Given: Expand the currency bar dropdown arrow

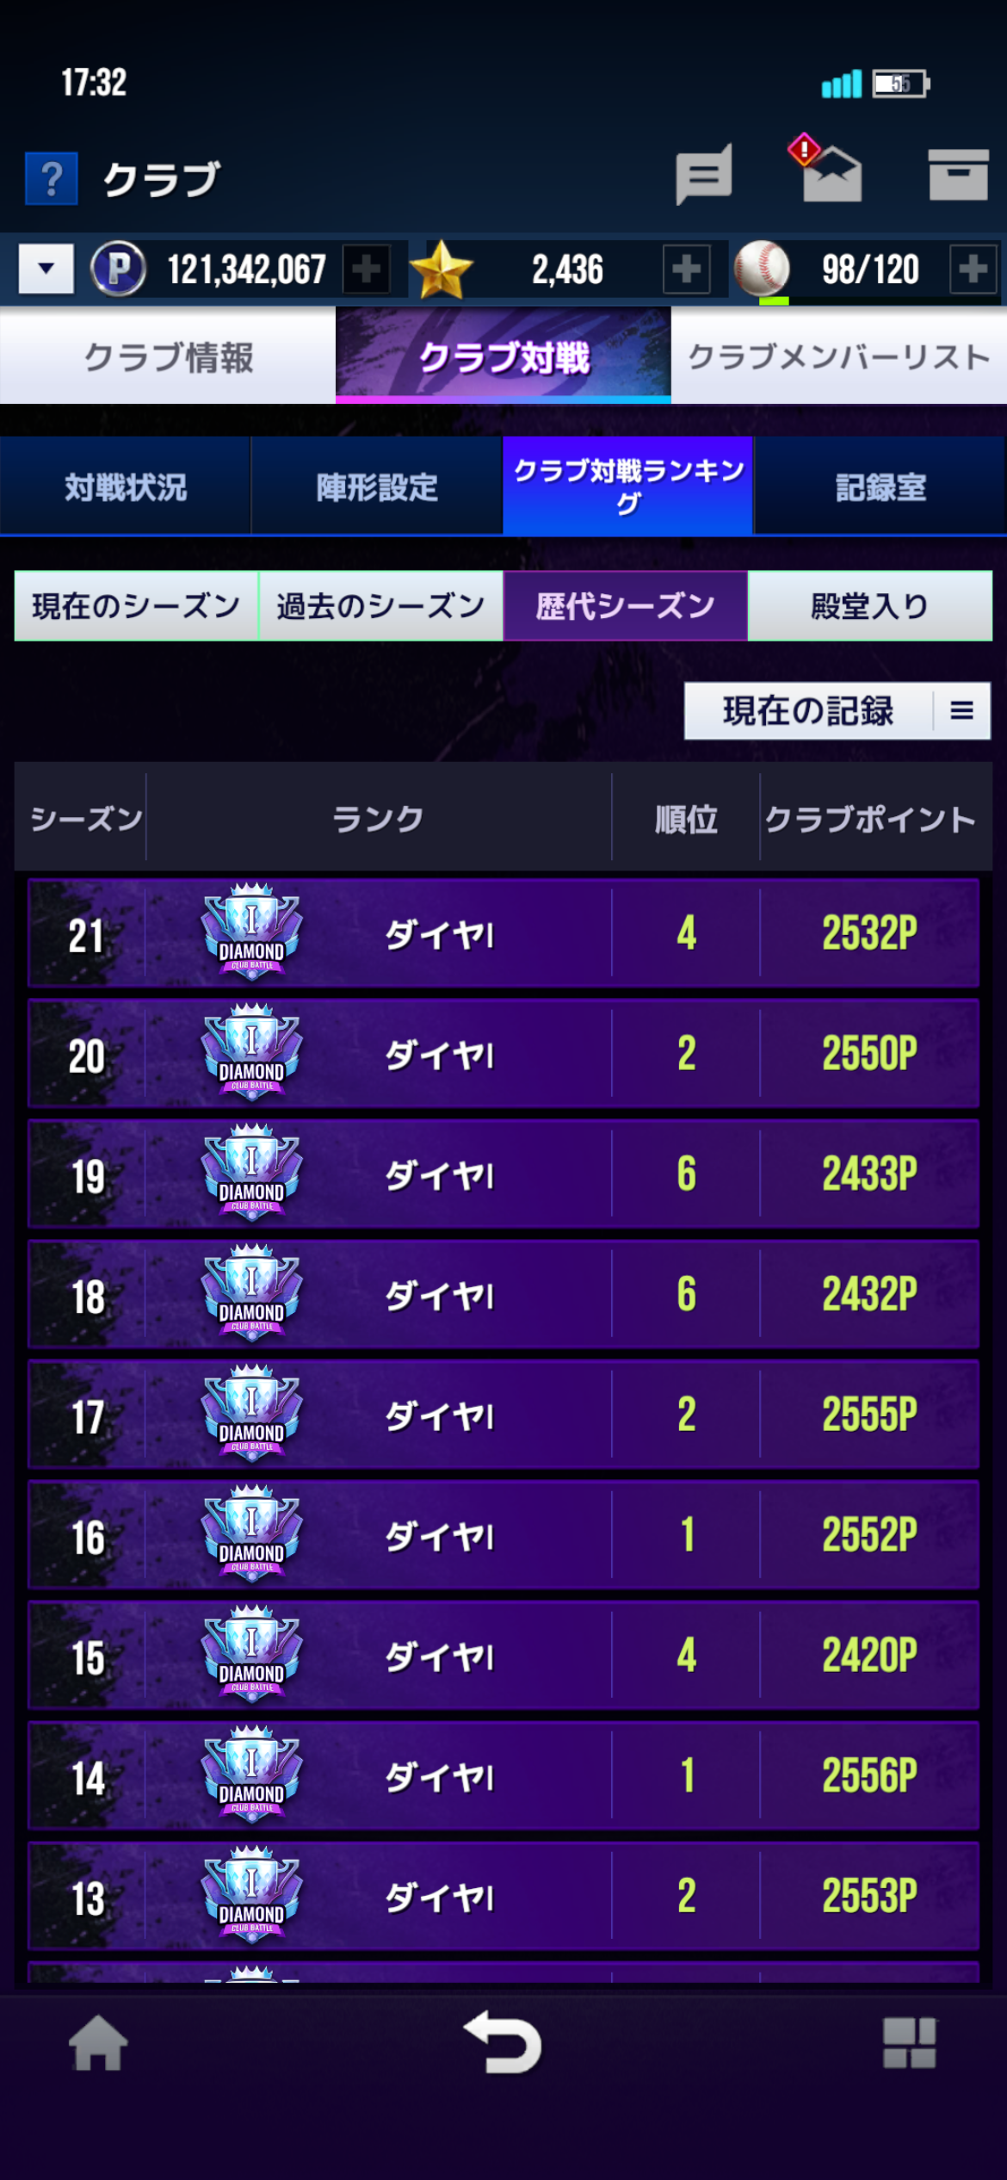Looking at the screenshot, I should point(46,269).
